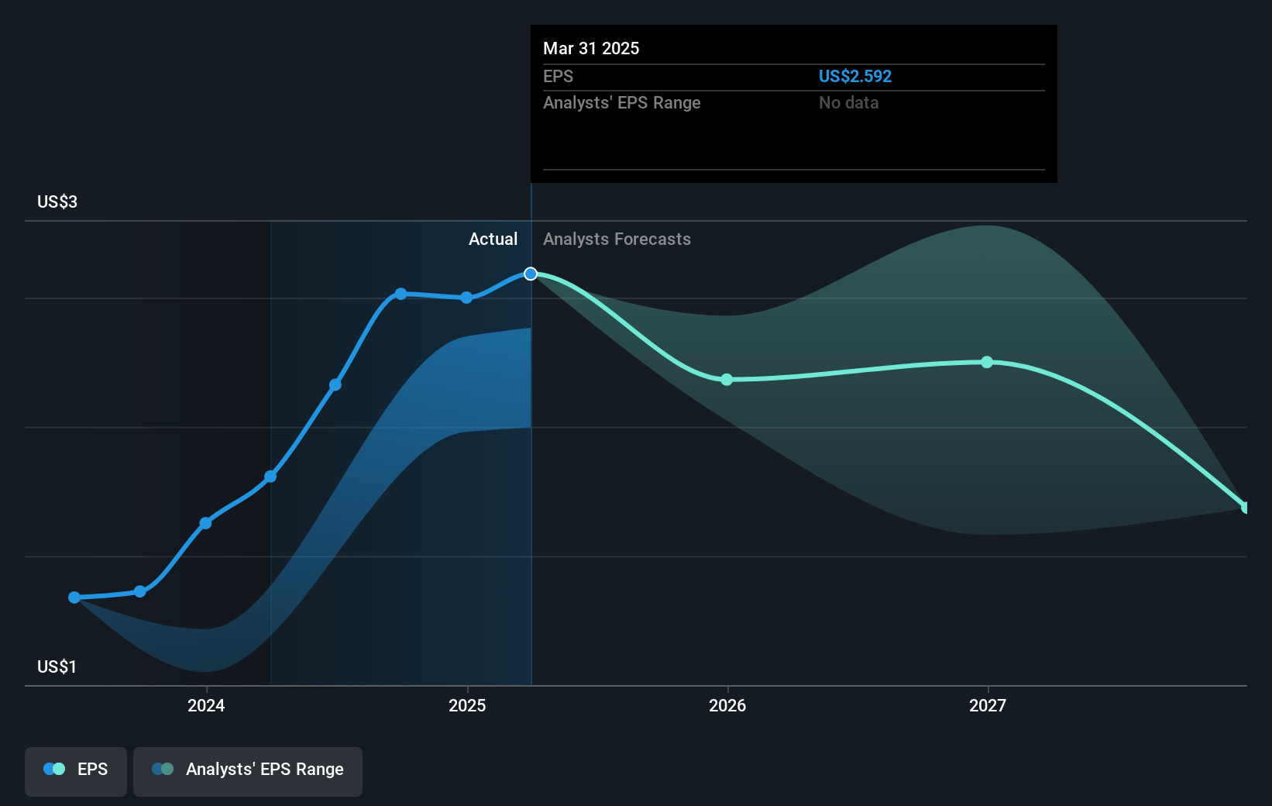Click the 2026 x-axis label
The height and width of the screenshot is (806, 1272).
[x=727, y=705]
